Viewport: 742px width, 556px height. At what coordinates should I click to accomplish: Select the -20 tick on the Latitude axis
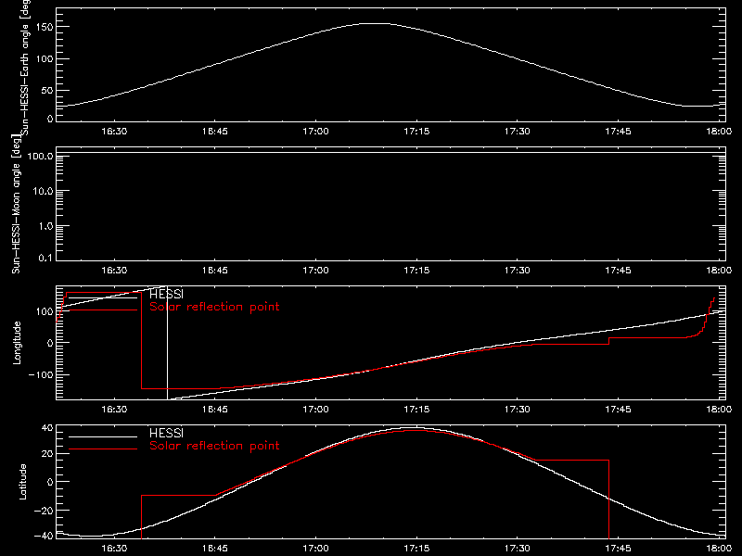44,511
